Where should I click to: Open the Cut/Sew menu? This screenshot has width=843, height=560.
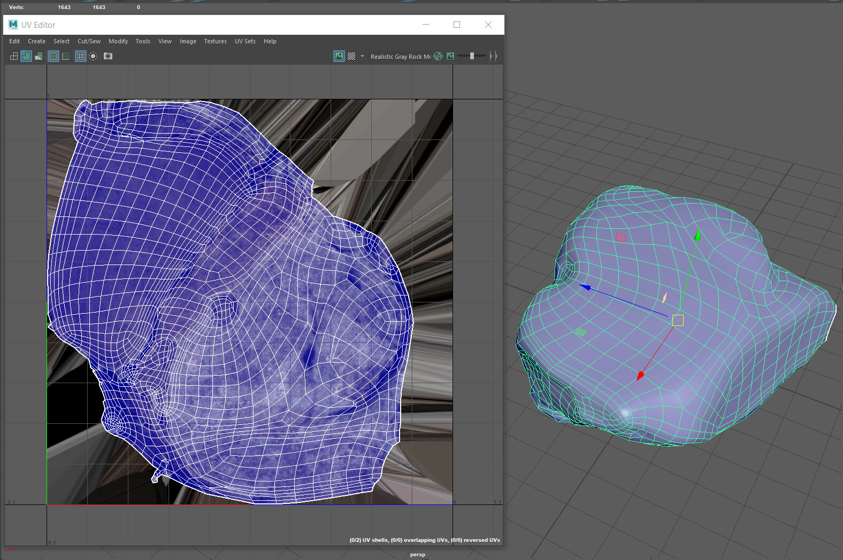[x=89, y=41]
